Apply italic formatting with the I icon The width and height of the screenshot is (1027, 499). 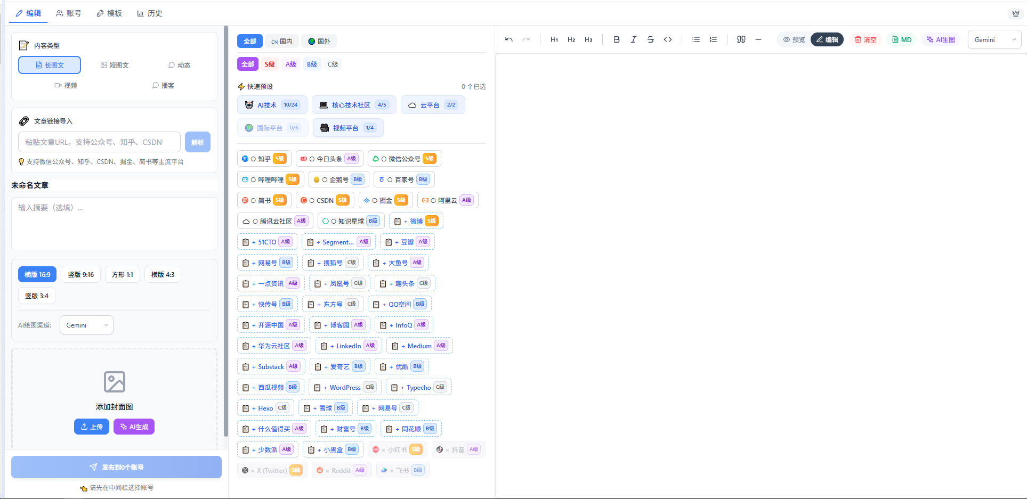(x=634, y=39)
